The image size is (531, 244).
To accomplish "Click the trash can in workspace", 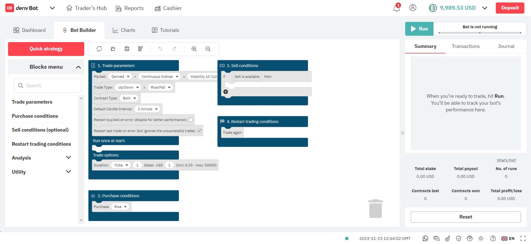I will tap(376, 209).
